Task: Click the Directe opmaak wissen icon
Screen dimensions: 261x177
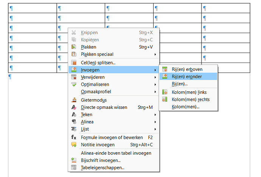Action: [x=74, y=107]
